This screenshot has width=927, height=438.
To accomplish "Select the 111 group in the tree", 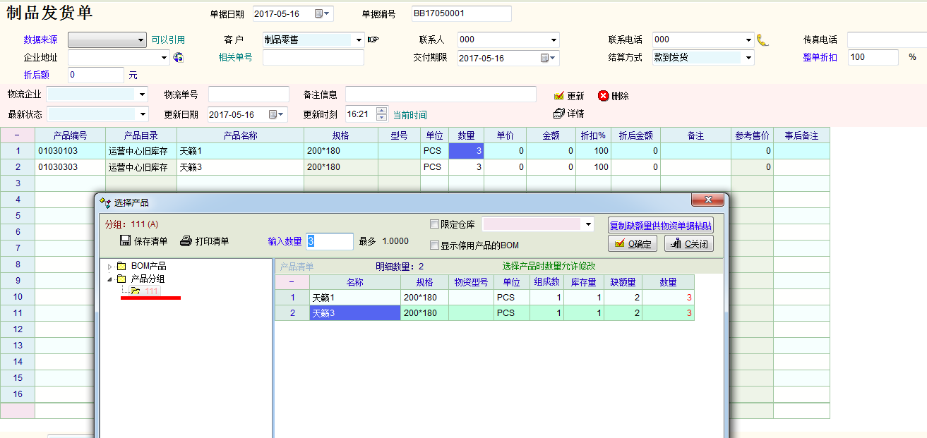I will pyautogui.click(x=152, y=291).
